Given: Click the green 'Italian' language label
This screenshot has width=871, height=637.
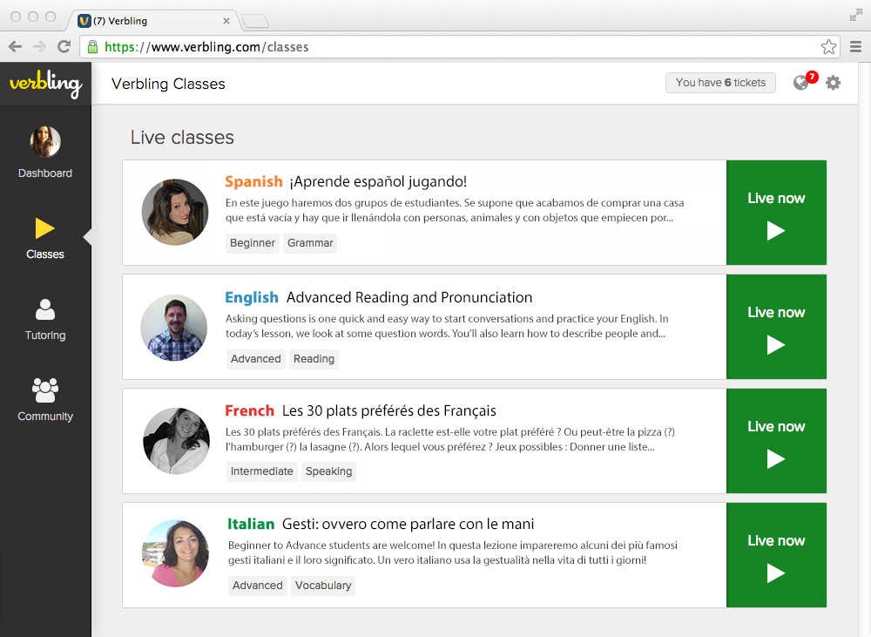Looking at the screenshot, I should tap(251, 525).
